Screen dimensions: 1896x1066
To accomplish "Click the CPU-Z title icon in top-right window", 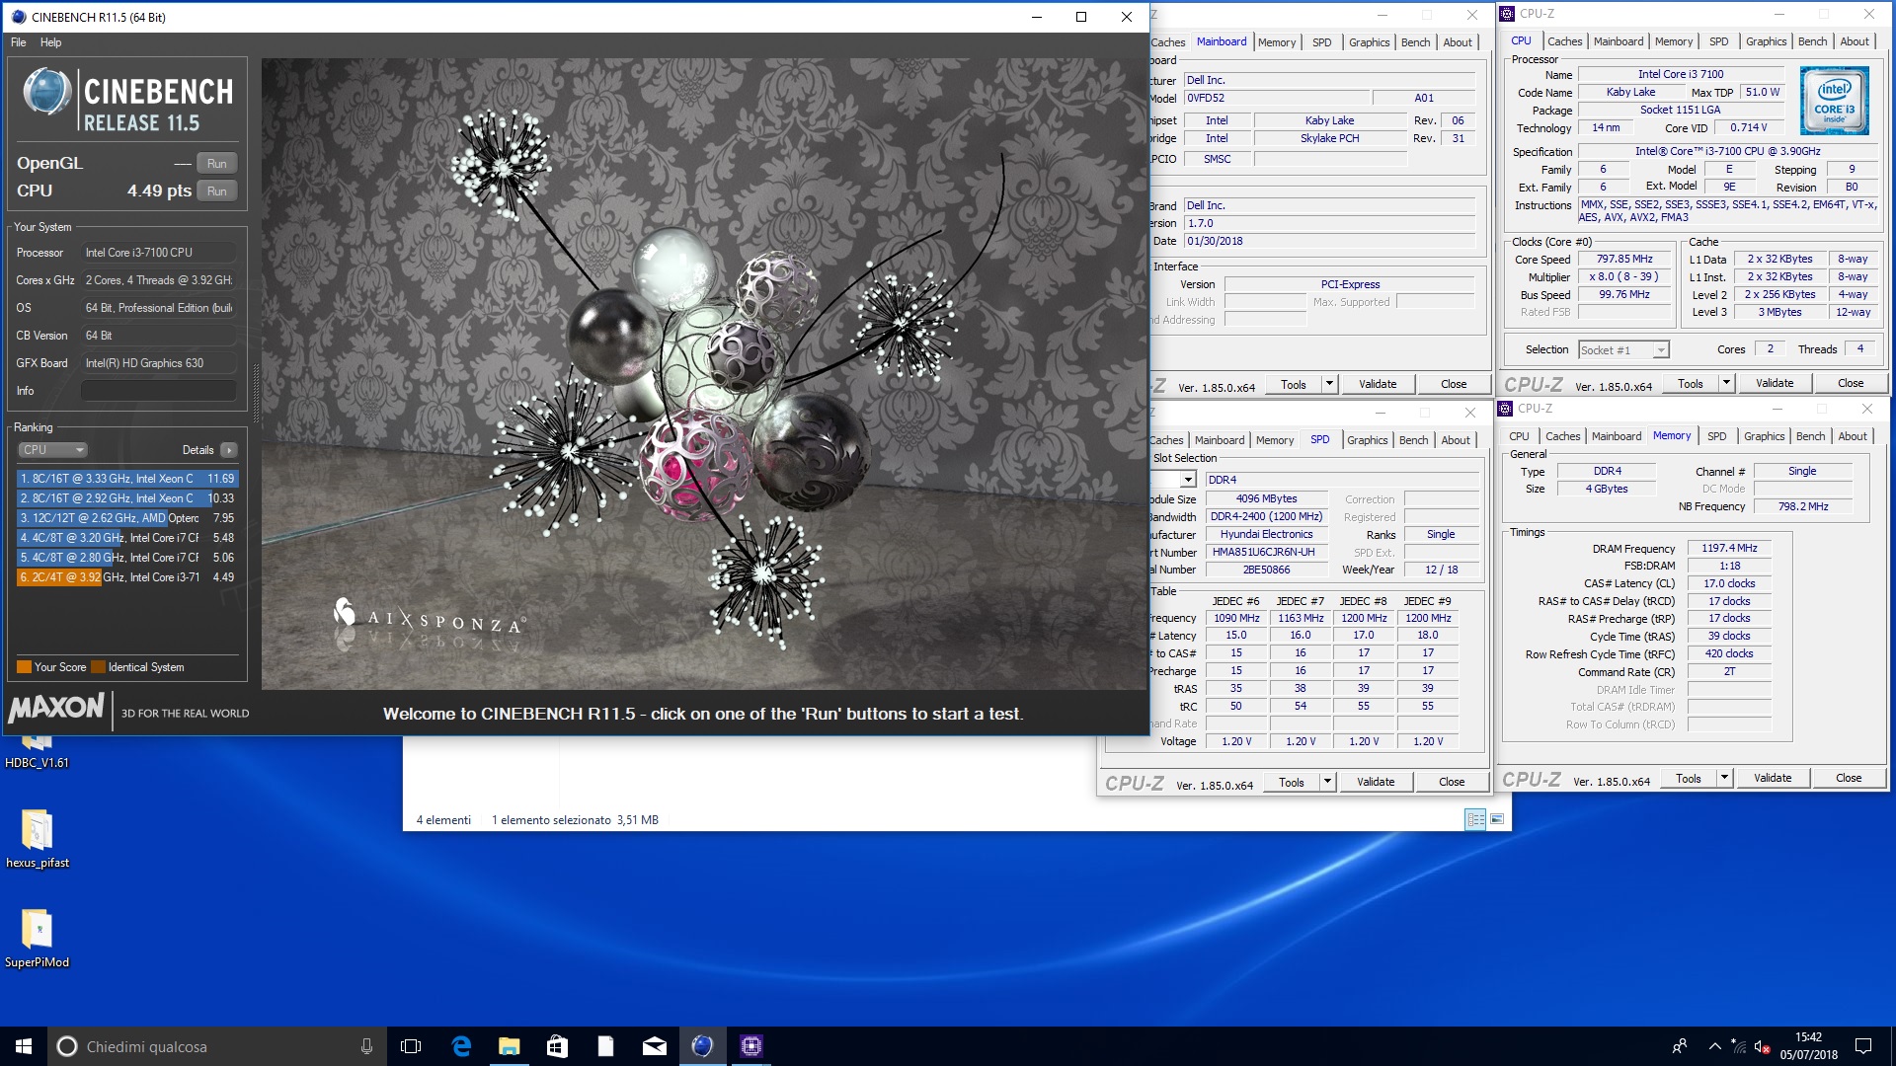I will coord(1507,14).
